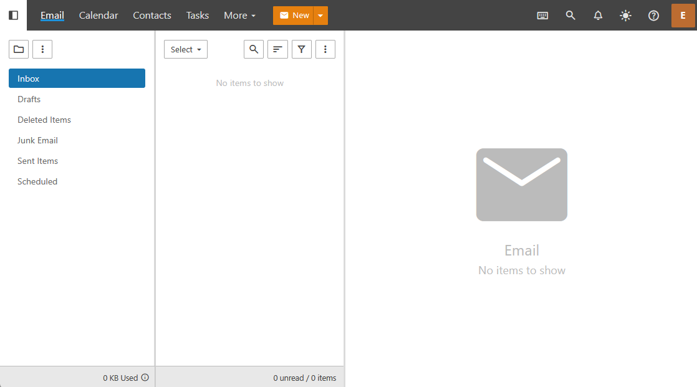
Task: Toggle light/dark theme sun icon
Action: coord(625,16)
